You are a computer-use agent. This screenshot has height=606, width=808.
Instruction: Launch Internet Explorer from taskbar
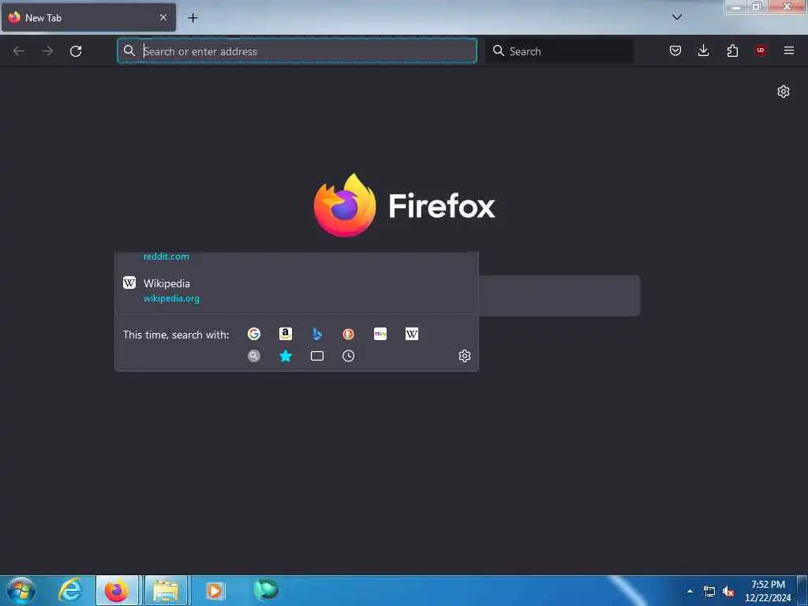tap(70, 590)
